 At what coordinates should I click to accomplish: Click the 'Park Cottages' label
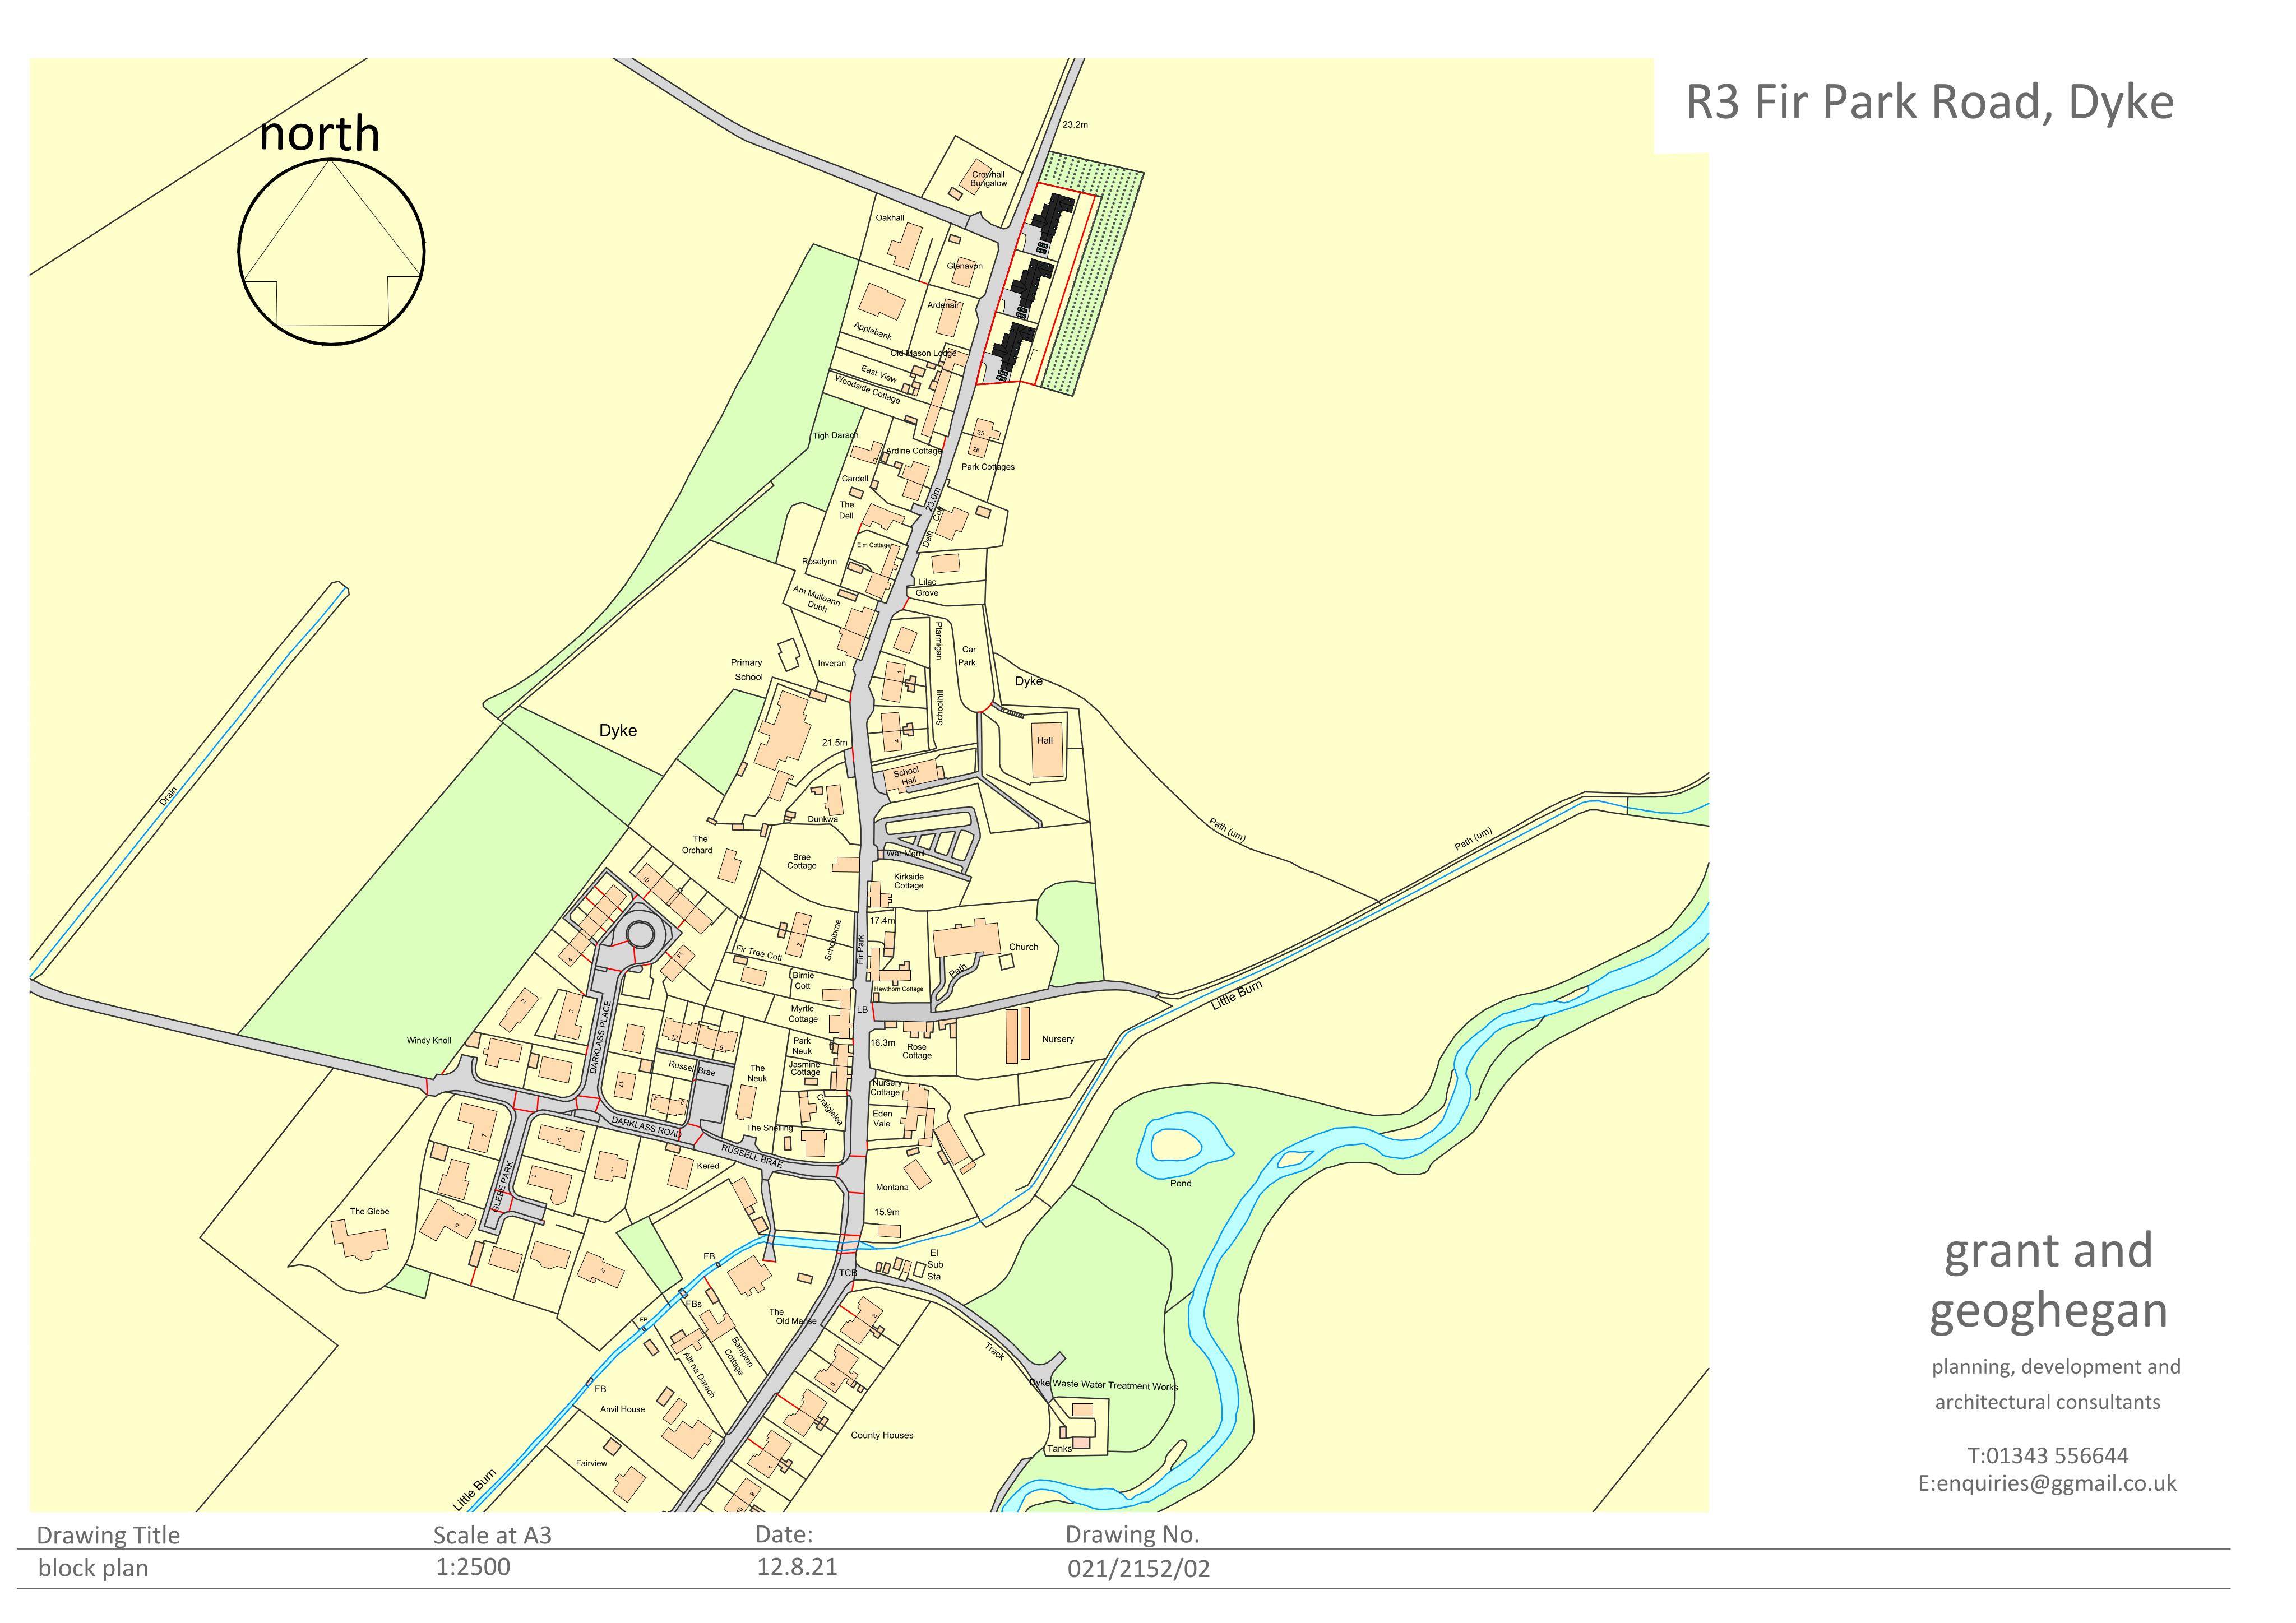(988, 467)
